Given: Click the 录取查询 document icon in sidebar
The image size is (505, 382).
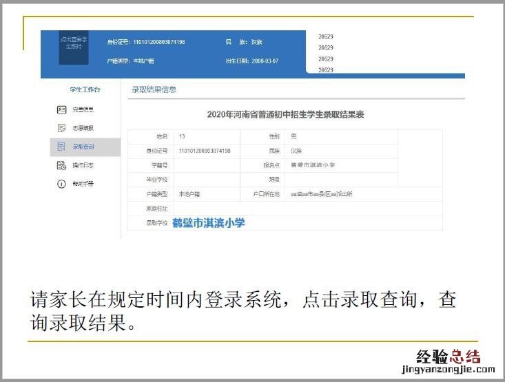Looking at the screenshot, I should pos(61,147).
